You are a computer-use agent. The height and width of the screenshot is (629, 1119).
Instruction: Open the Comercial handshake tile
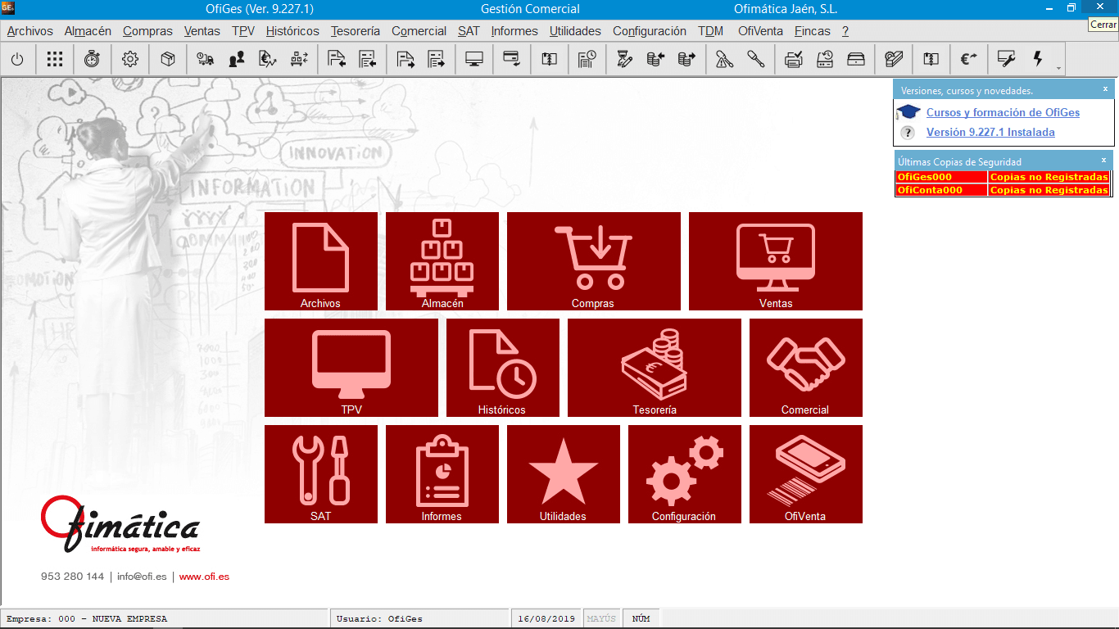pyautogui.click(x=806, y=368)
